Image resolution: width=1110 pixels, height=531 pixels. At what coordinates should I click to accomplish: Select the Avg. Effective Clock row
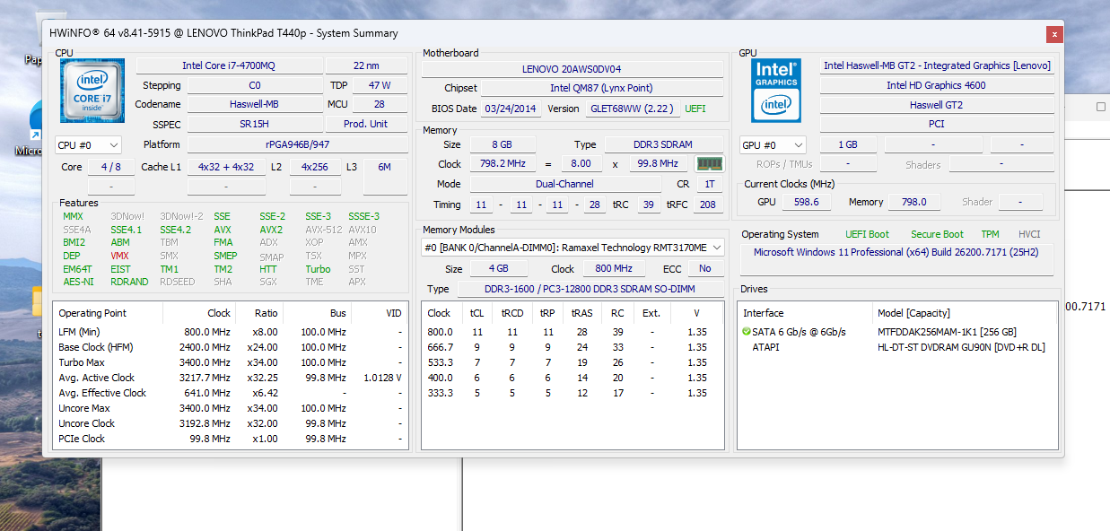tap(231, 393)
